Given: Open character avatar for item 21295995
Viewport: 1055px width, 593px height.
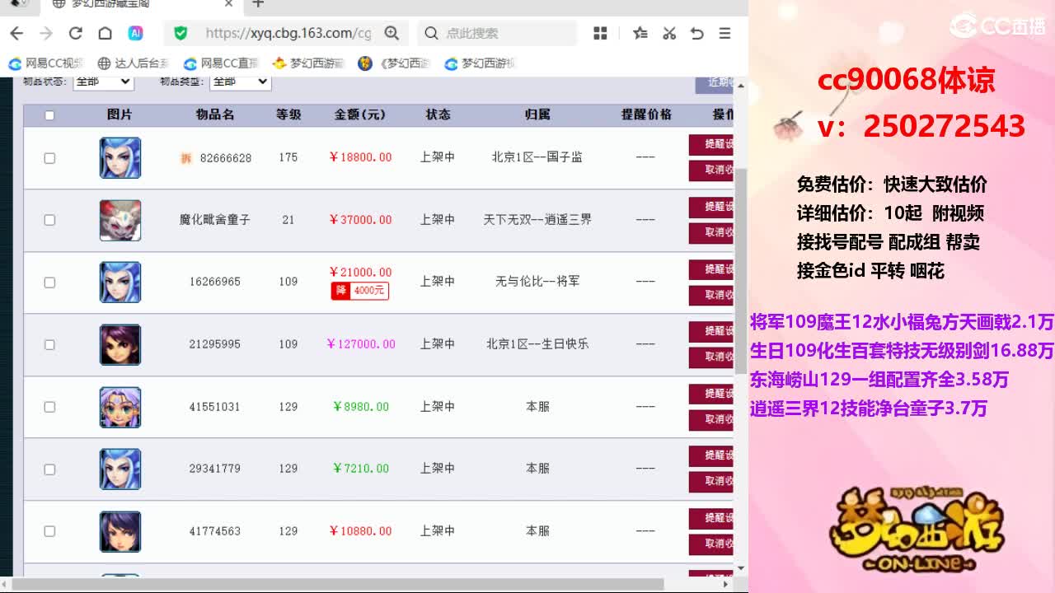Looking at the screenshot, I should click(120, 344).
